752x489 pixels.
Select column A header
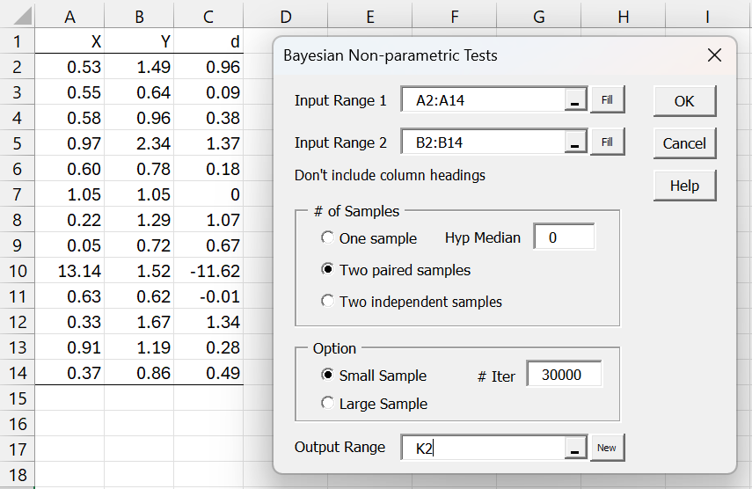tap(69, 17)
